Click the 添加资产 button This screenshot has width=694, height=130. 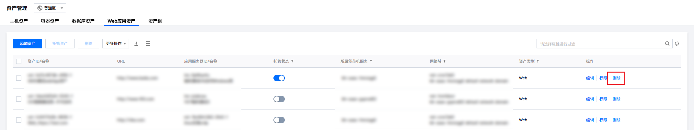click(x=28, y=44)
